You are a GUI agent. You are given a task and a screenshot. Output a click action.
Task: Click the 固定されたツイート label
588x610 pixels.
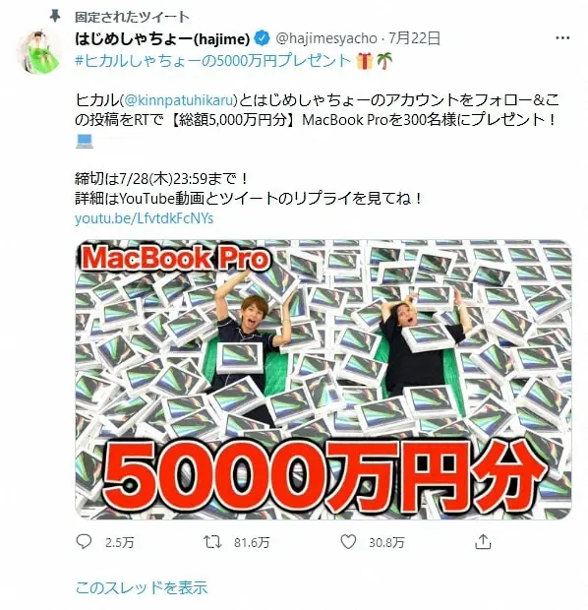[x=132, y=17]
